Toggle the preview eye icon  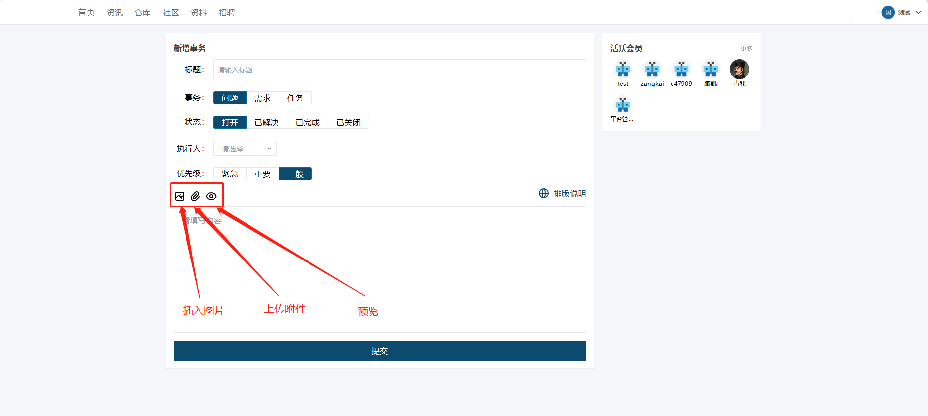[x=211, y=196]
